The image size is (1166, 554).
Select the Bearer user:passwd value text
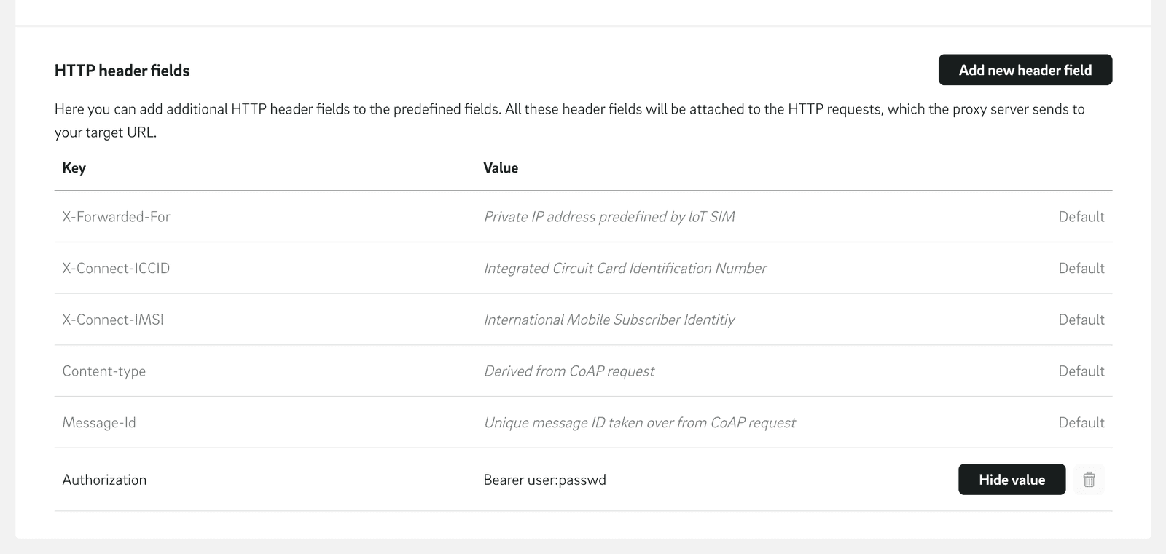tap(545, 480)
